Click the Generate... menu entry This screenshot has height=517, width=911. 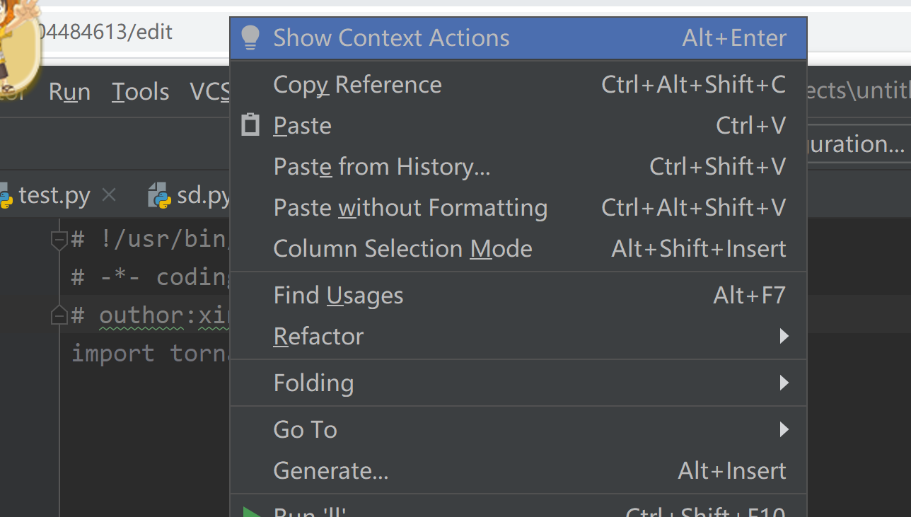(330, 470)
